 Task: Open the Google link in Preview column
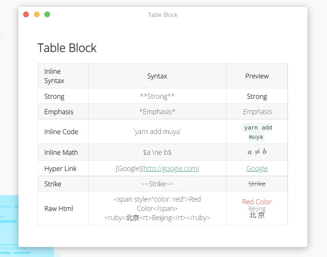pyautogui.click(x=257, y=168)
